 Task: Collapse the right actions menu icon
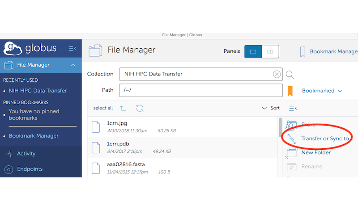click(293, 108)
